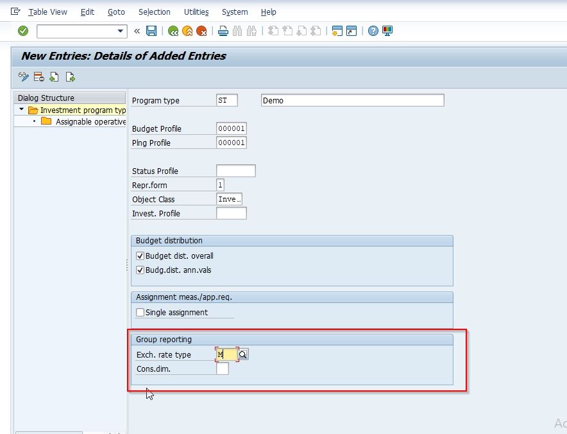Click the green Back icon

coord(173,31)
